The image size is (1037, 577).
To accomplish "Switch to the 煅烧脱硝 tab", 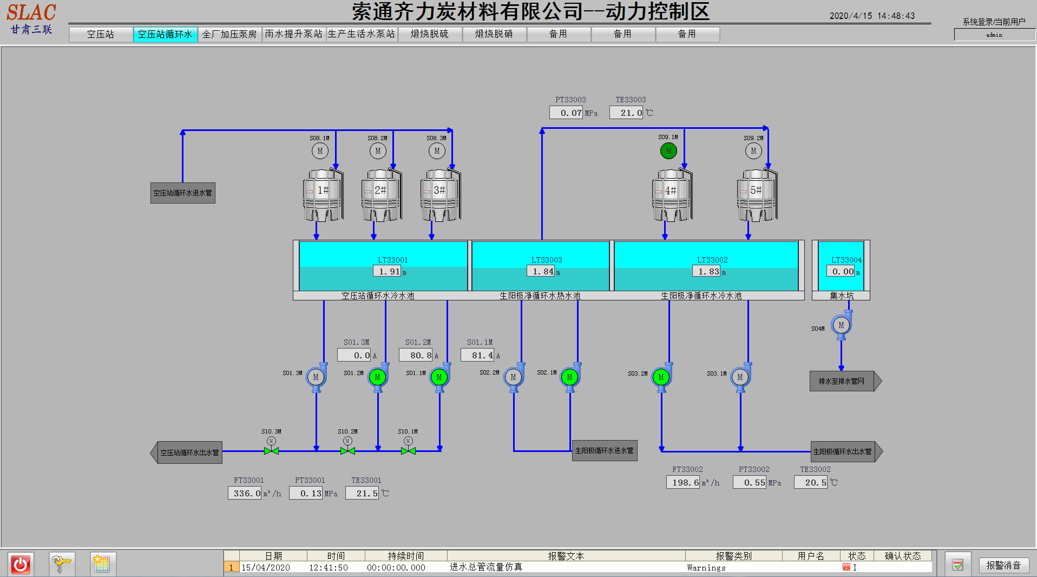I will pos(494,34).
